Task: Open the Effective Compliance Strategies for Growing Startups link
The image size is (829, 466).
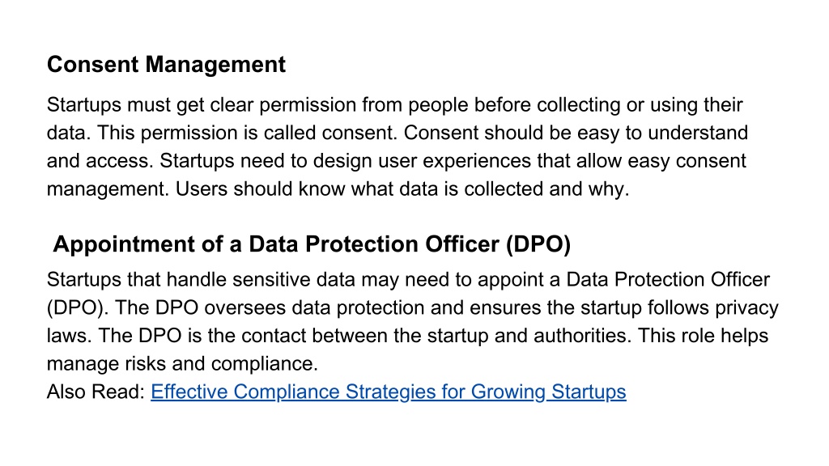Action: pyautogui.click(x=388, y=392)
